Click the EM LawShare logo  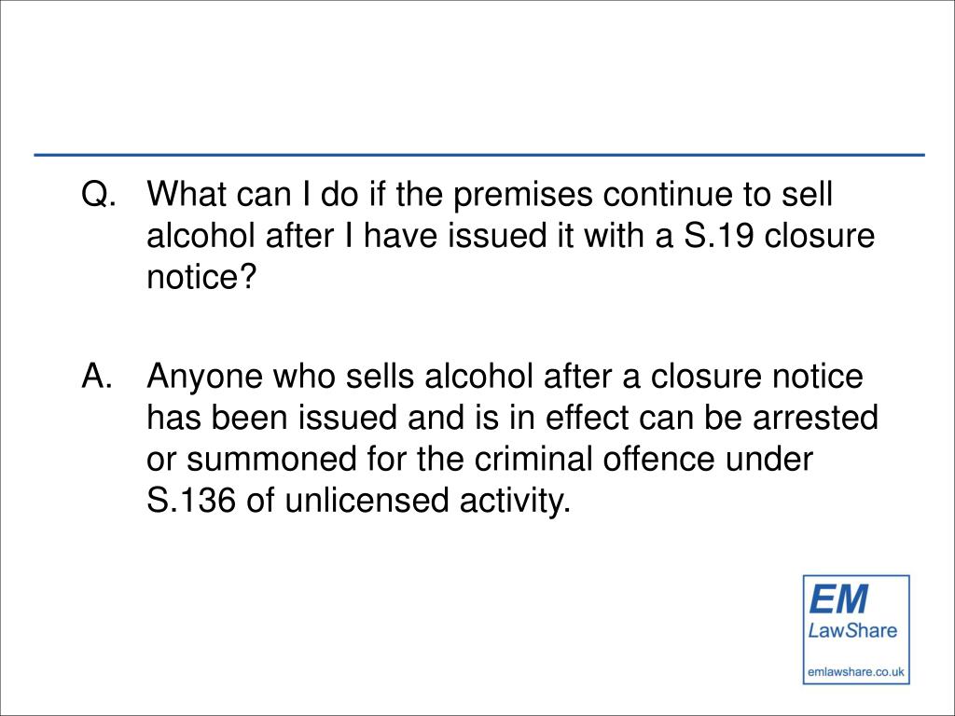856,629
